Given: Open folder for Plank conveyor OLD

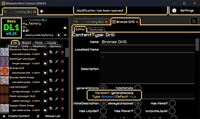Looking at the screenshot, I should pyautogui.click(x=45, y=101).
